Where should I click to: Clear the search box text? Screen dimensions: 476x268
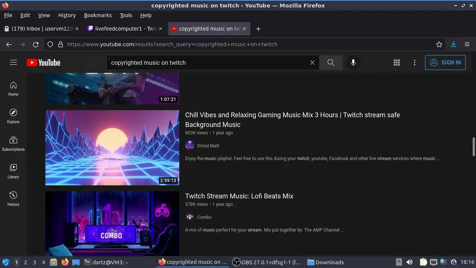point(312,63)
